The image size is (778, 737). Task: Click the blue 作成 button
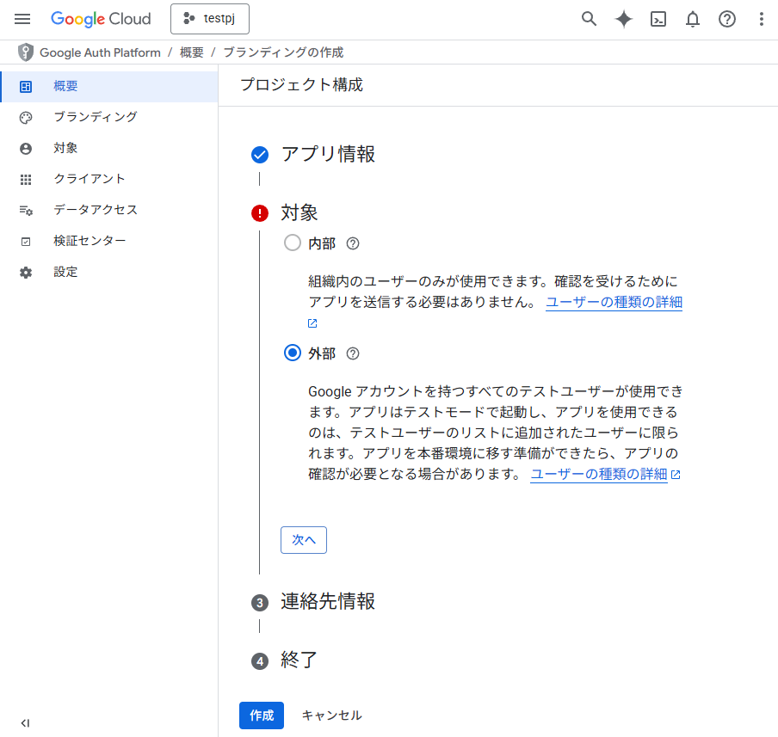click(x=262, y=716)
